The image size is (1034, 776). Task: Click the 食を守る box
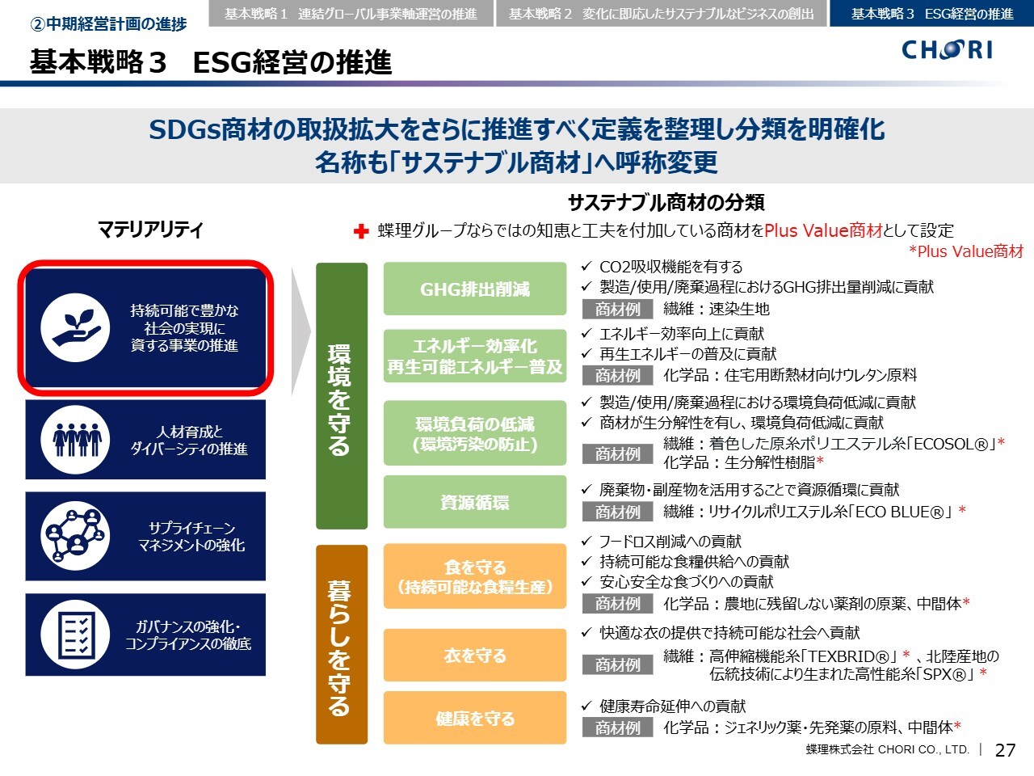coord(475,577)
